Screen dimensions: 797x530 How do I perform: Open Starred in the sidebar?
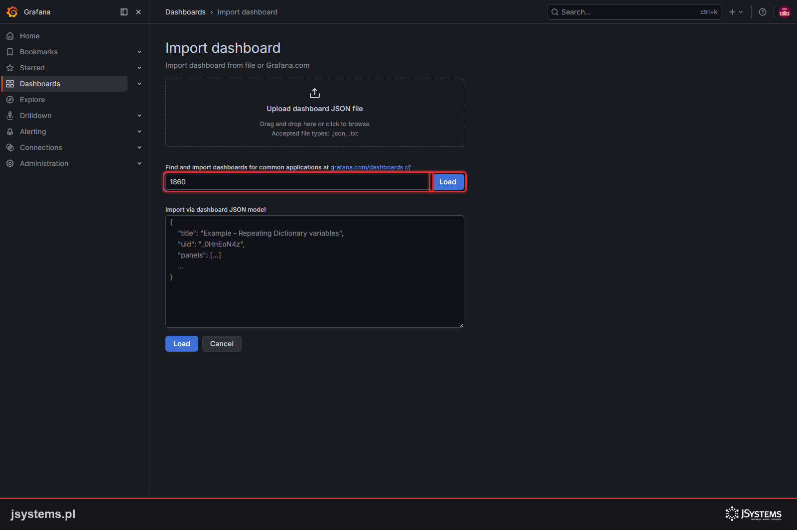[x=32, y=68]
